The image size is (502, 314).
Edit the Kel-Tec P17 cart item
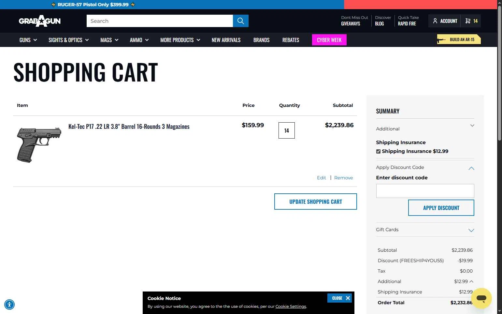point(321,178)
